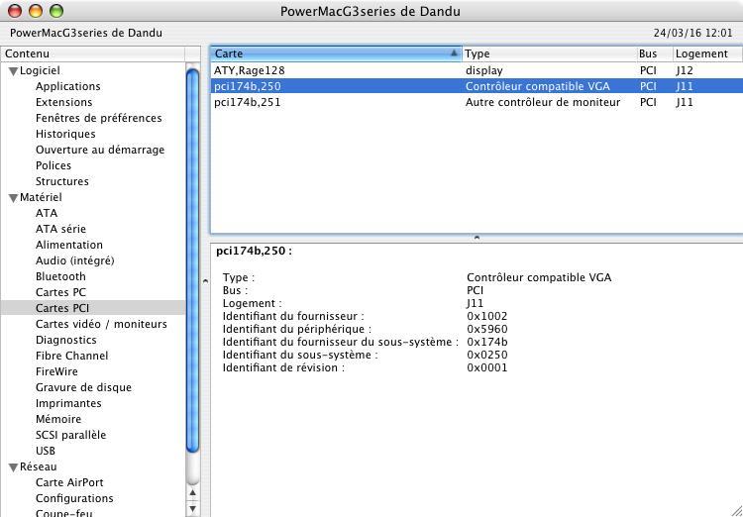Select Audio (intégré) entry
Viewport: 743px width, 517px height.
75,260
